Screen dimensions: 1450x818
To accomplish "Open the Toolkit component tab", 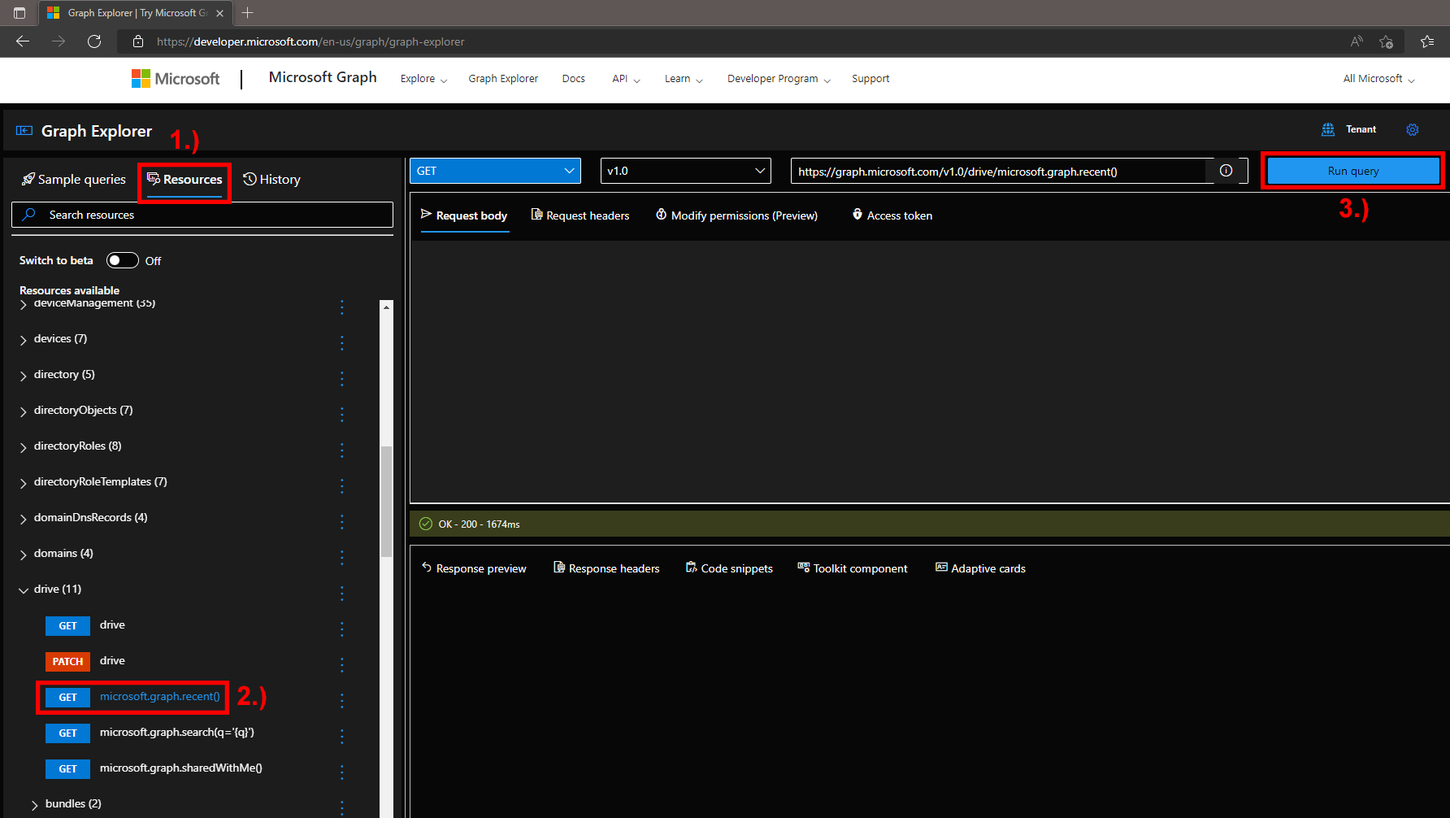I will coord(853,568).
